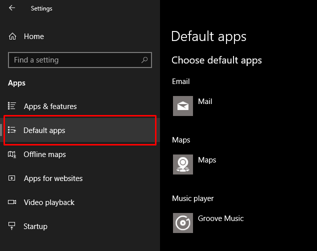Viewport: 317px width, 251px height.
Task: Click the Video playback camera icon
Action: 12,202
